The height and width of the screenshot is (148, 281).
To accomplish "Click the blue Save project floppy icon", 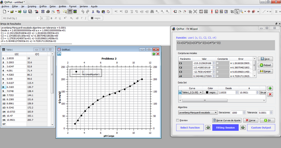I will tap(25, 12).
